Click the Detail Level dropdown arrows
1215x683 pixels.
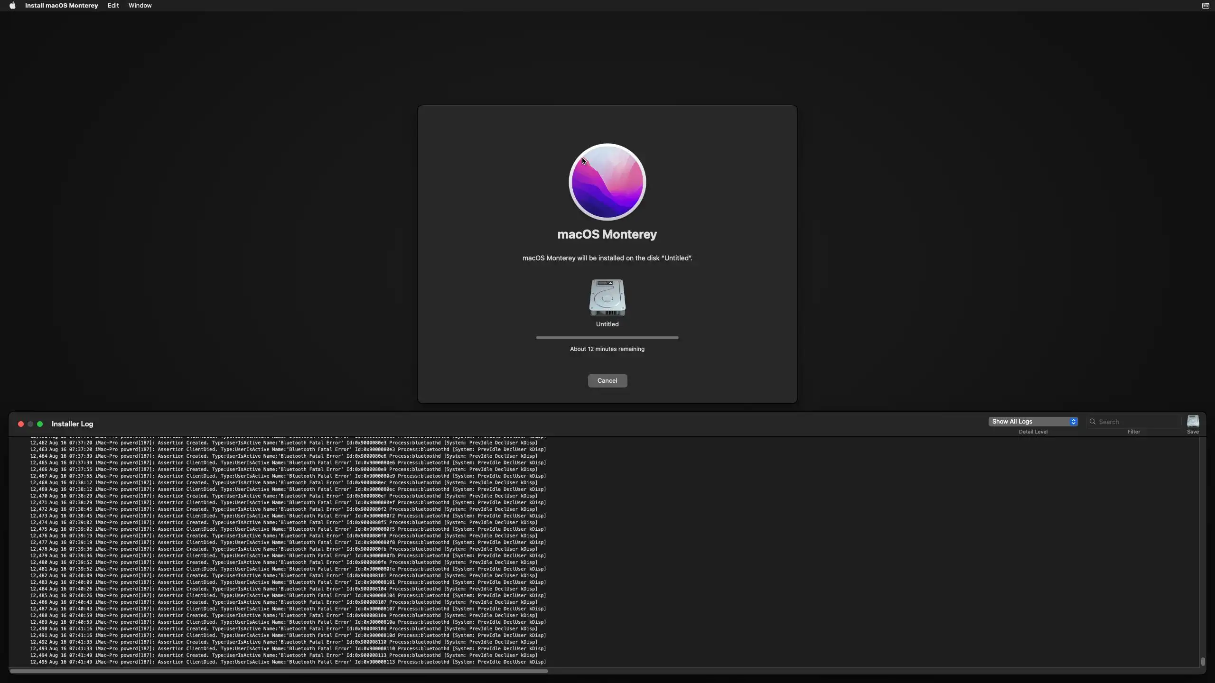1073,422
